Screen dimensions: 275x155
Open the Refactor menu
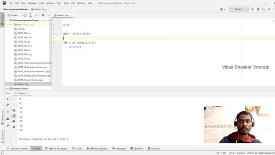(x=51, y=3)
